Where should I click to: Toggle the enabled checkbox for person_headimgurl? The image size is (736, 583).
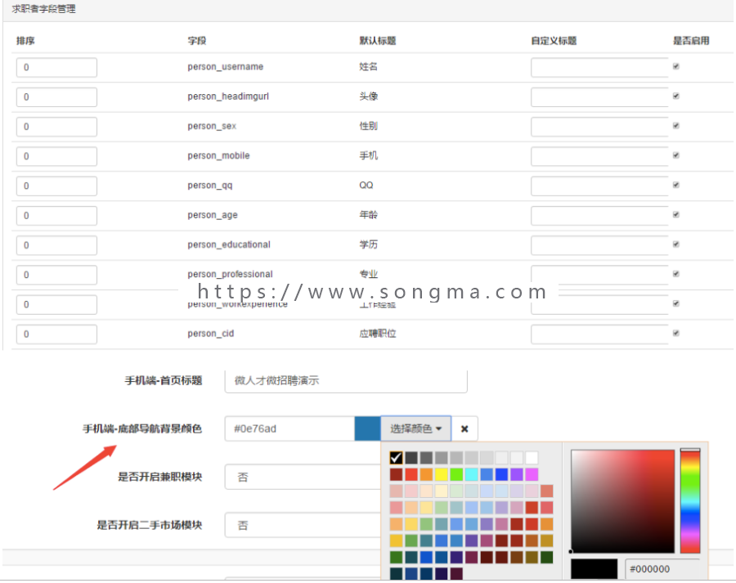pos(676,96)
